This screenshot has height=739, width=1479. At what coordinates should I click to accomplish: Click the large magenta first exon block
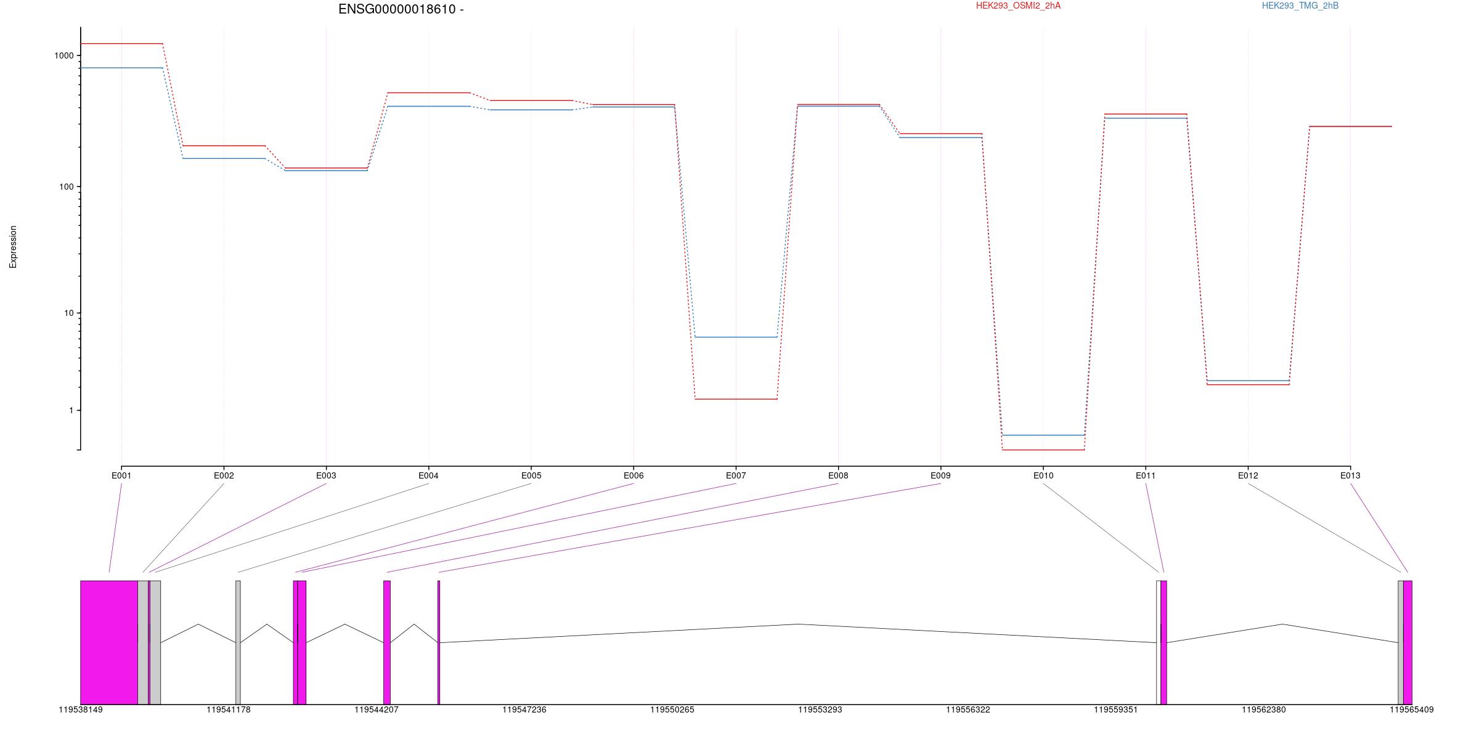[x=109, y=642]
